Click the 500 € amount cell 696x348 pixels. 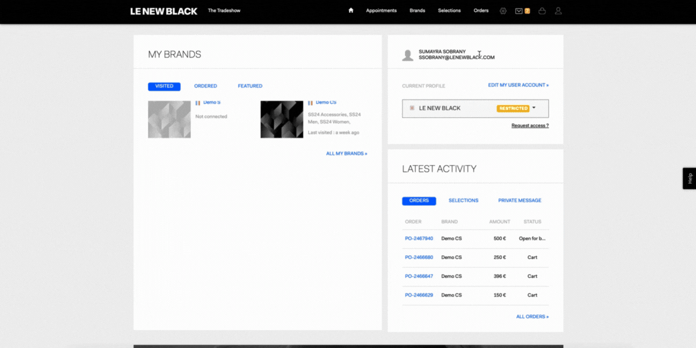coord(499,238)
